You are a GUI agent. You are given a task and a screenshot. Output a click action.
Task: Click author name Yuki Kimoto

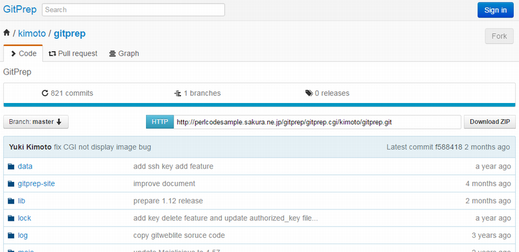coord(30,147)
